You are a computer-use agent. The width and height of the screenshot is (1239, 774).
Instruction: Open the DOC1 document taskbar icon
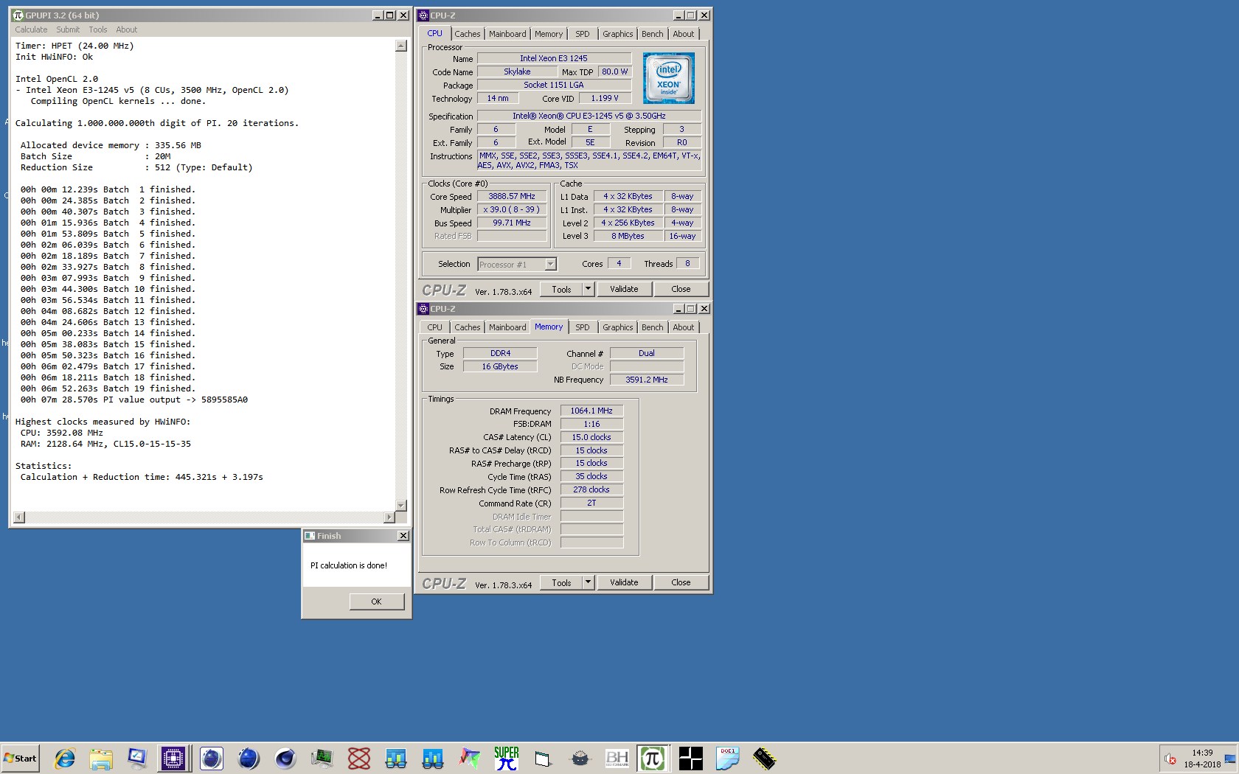pos(727,759)
